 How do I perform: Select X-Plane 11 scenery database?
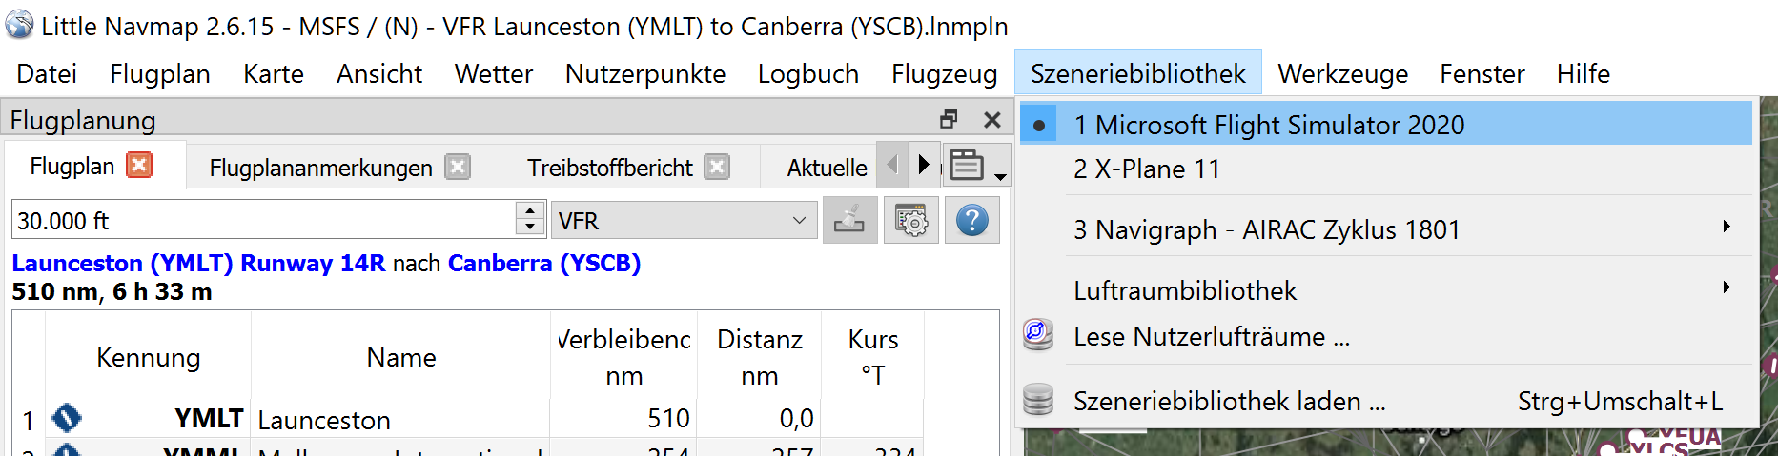coord(1386,169)
